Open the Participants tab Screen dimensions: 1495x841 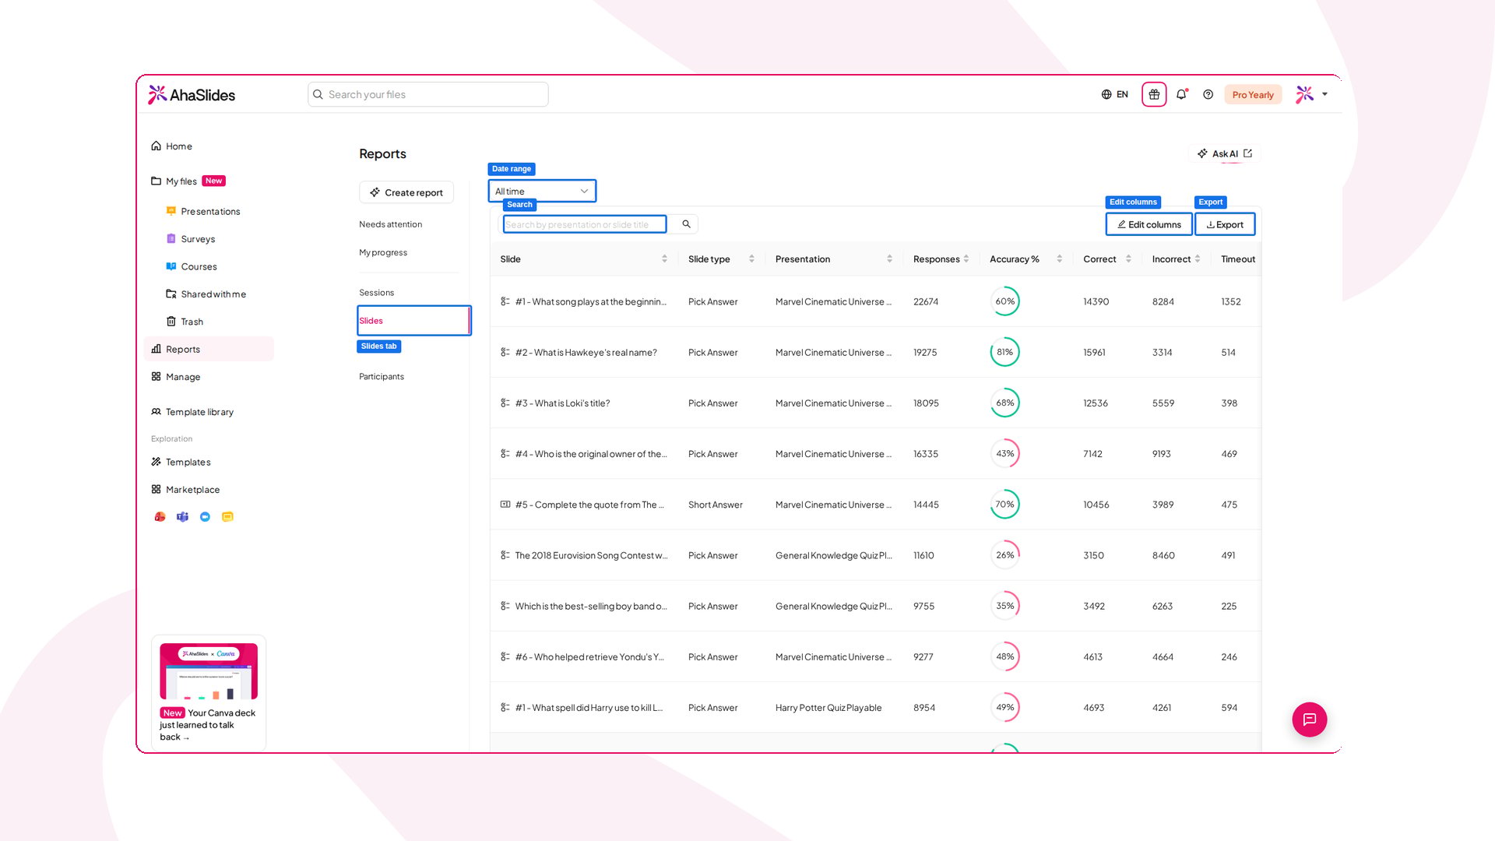[x=382, y=377]
